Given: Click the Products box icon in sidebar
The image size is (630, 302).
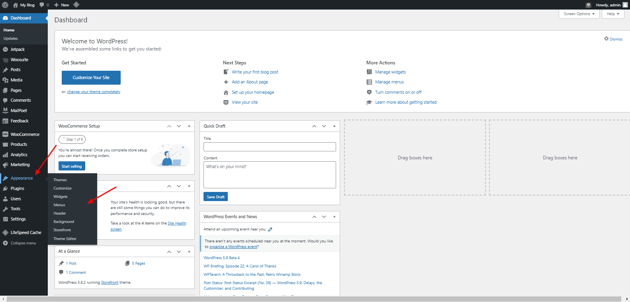Looking at the screenshot, I should (5, 145).
